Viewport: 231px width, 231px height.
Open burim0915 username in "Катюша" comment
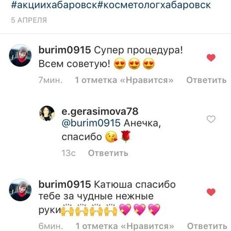click(x=65, y=184)
